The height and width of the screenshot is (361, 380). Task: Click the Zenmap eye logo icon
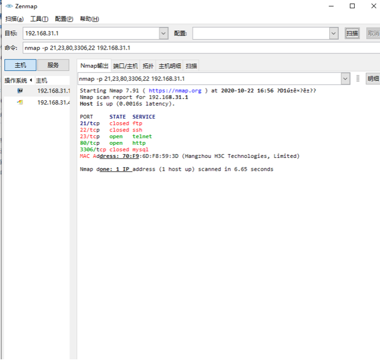coord(9,6)
